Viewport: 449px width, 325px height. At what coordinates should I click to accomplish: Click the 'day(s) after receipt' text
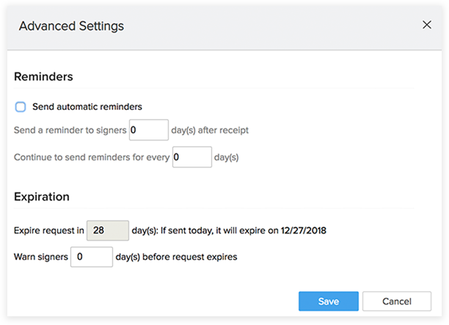tap(210, 130)
